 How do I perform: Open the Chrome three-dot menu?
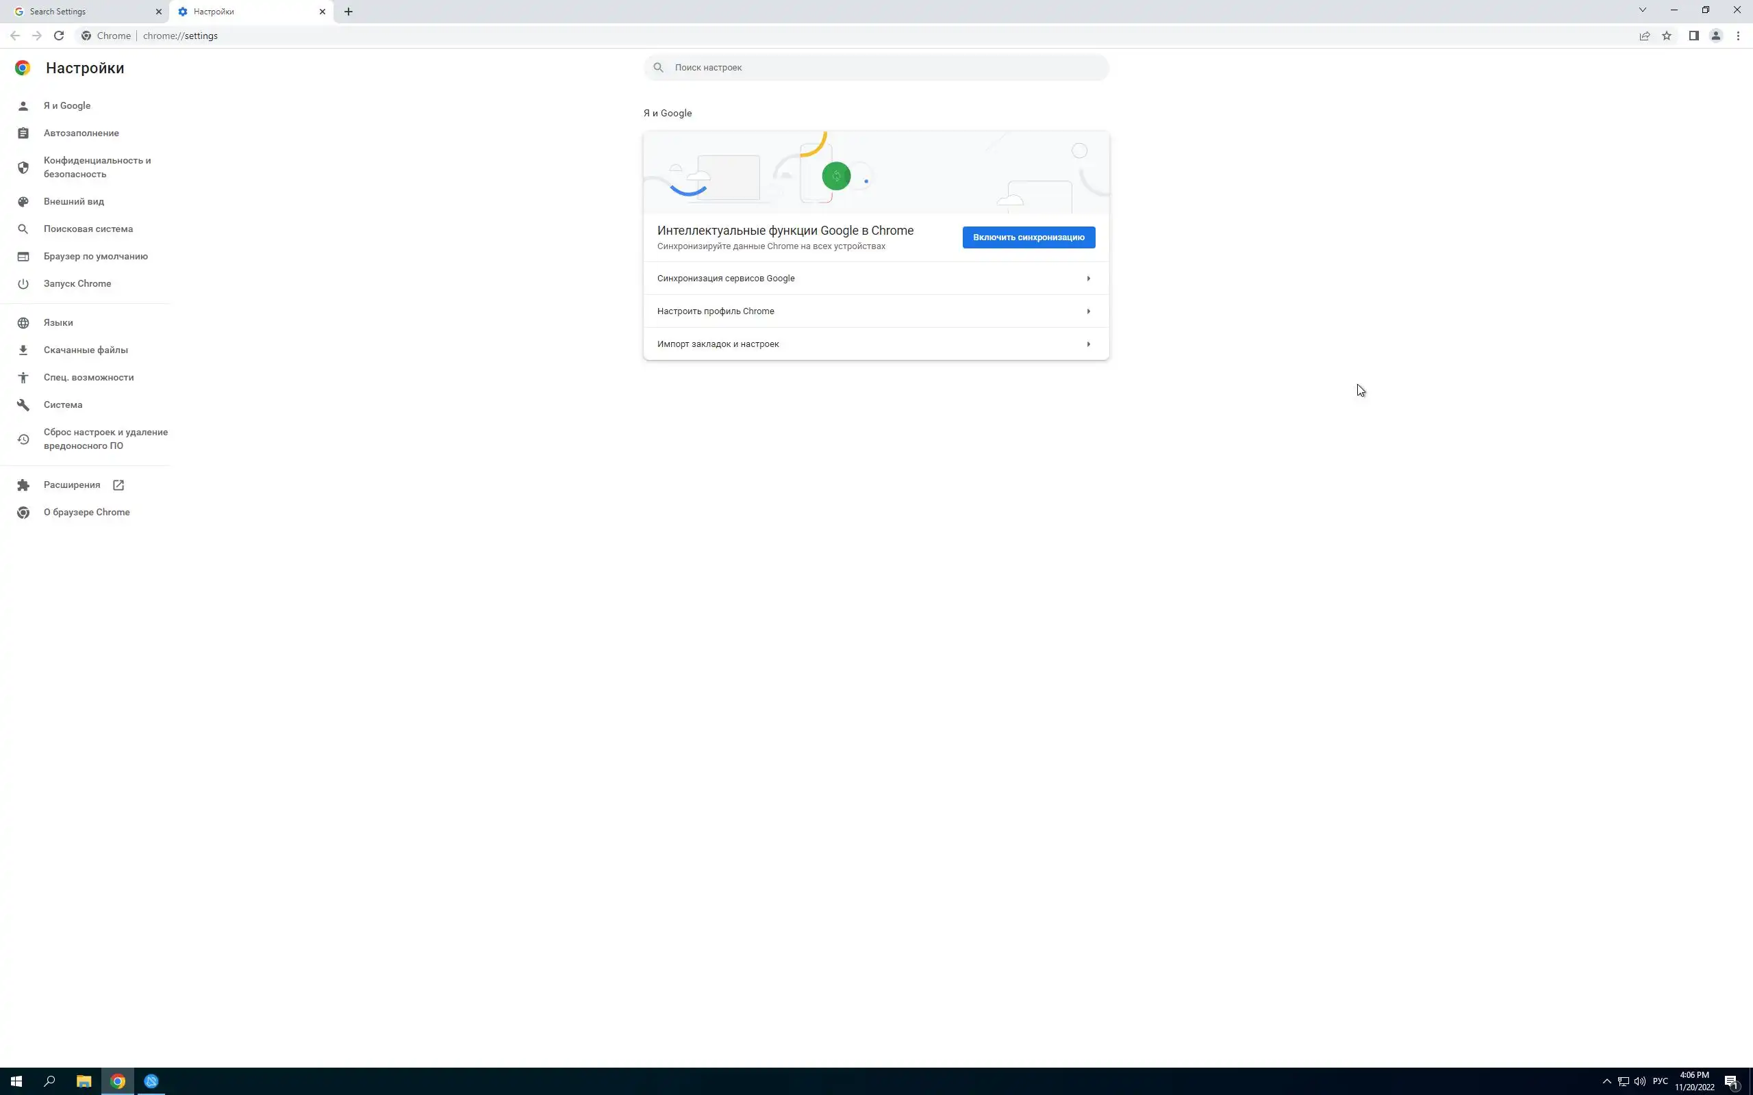[1738, 36]
